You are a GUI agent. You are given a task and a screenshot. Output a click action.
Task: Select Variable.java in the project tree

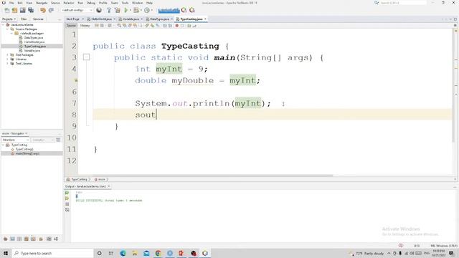coord(32,51)
